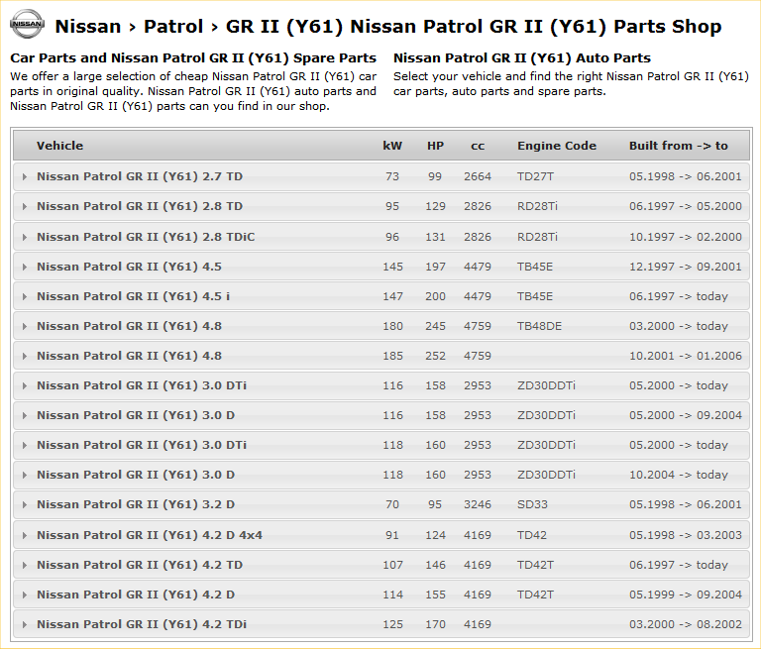Click the date range 05.1998 -> 03.2003
The image size is (761, 649).
pyautogui.click(x=686, y=535)
